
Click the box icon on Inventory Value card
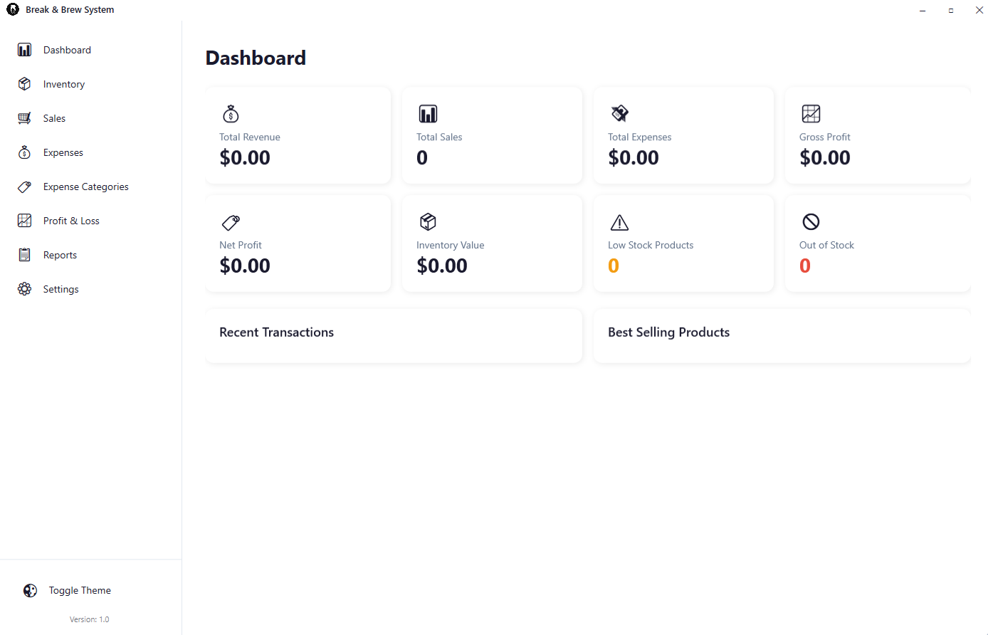[428, 222]
